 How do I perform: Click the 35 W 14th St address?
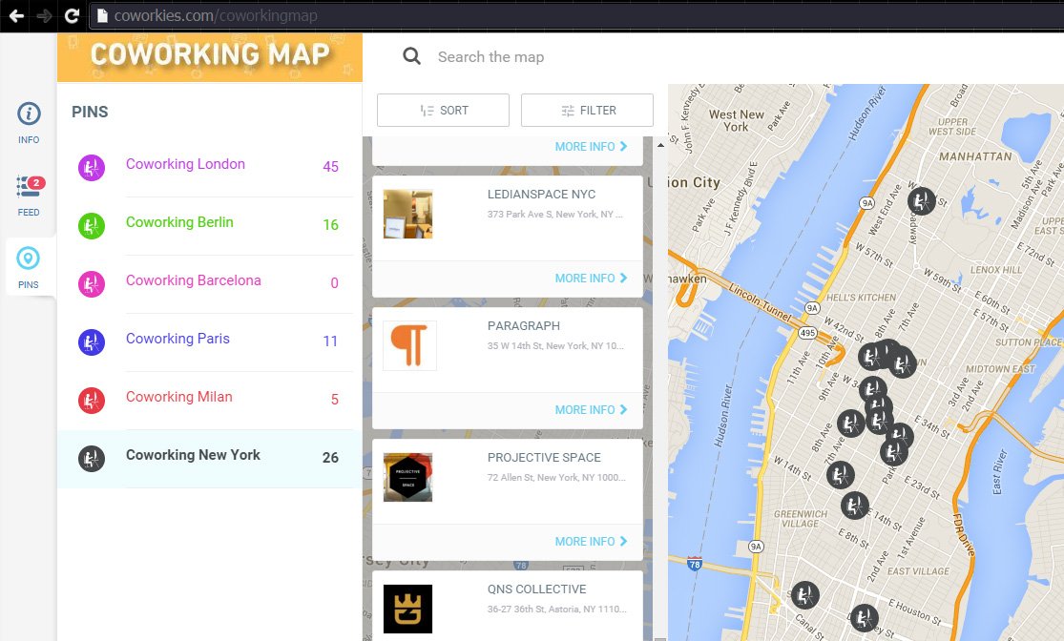coord(555,346)
